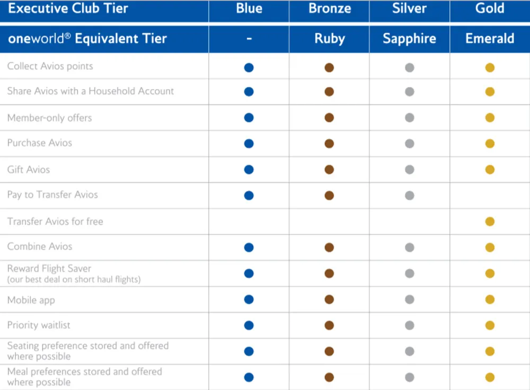The height and width of the screenshot is (390, 530).
Task: Click the Blue dot for Reward Flight Saver
Action: 249,273
